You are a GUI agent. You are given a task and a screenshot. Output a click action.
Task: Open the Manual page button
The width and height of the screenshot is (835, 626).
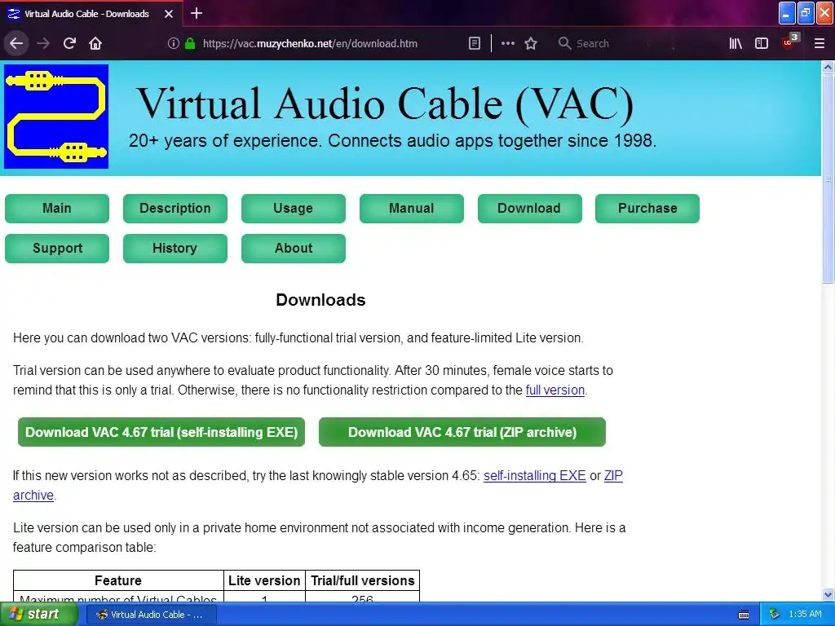[412, 208]
